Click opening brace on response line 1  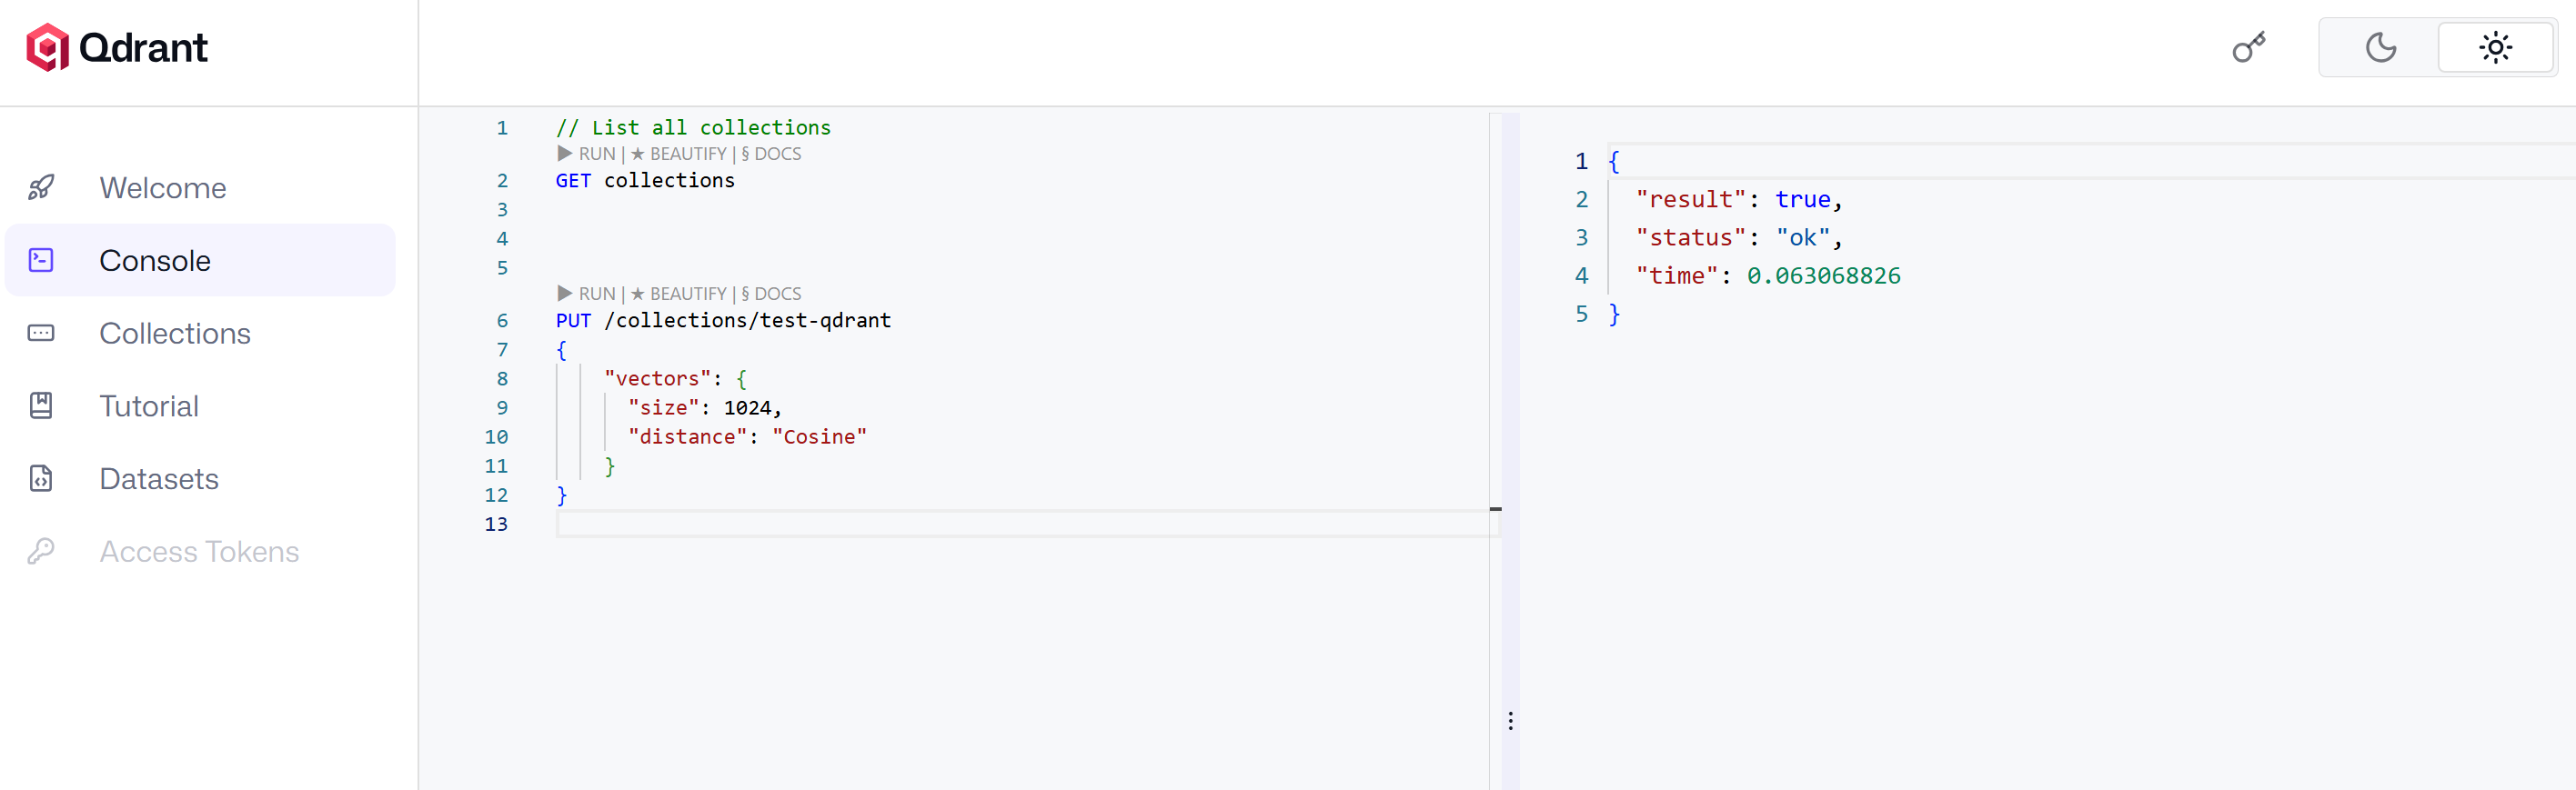(x=1613, y=161)
